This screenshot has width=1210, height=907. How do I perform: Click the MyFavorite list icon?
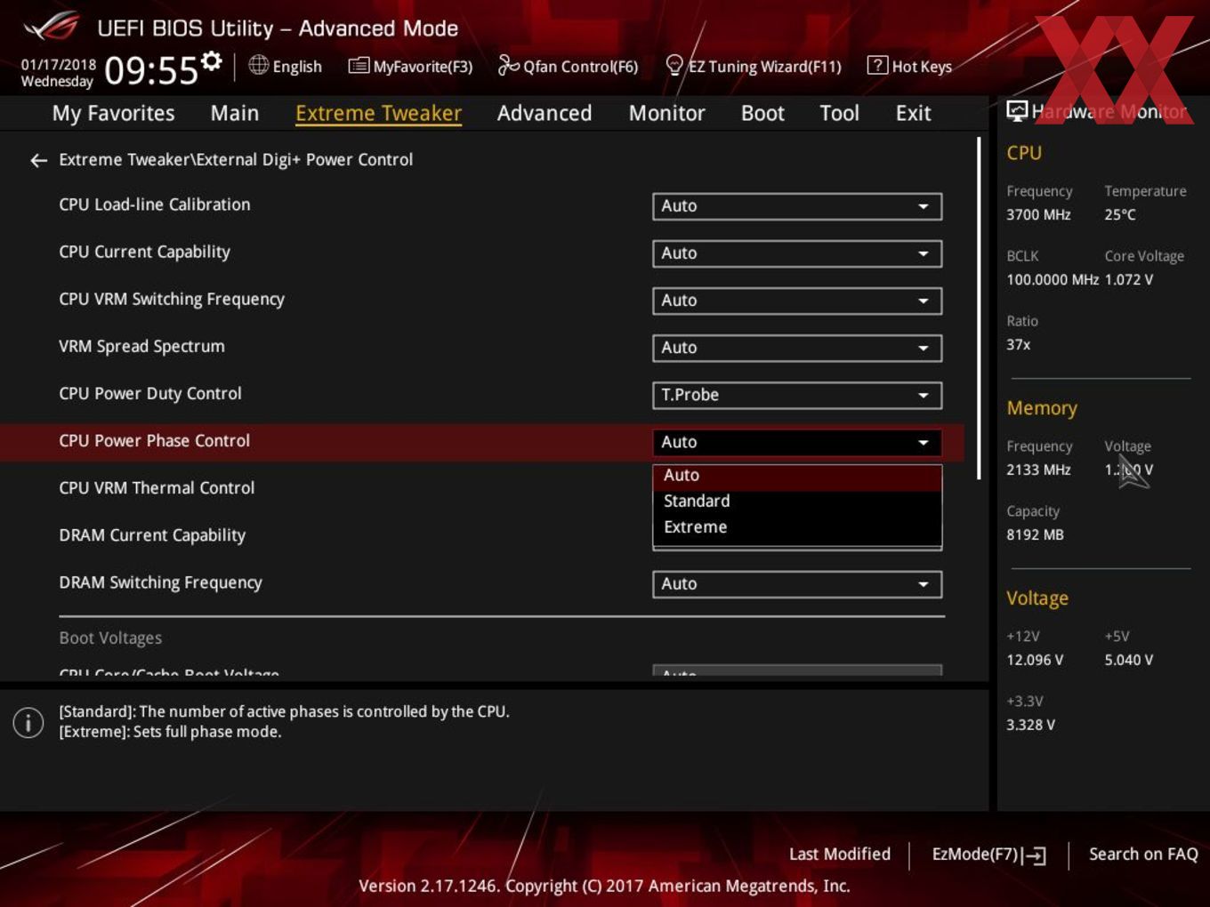coord(359,66)
